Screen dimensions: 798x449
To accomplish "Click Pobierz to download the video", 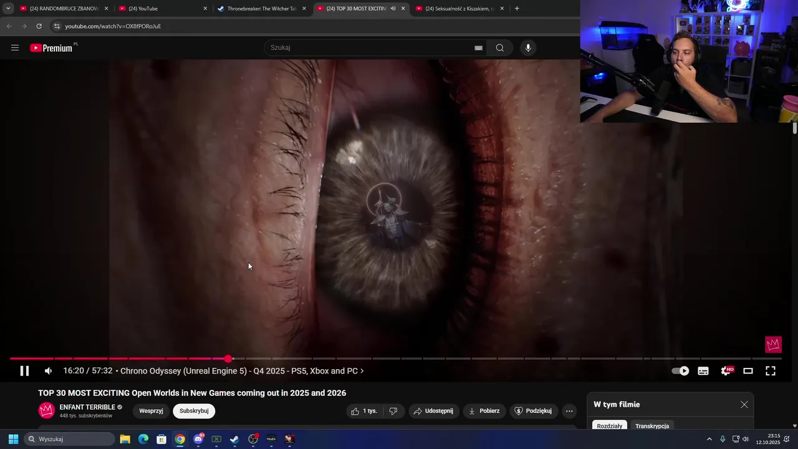I will tap(484, 411).
